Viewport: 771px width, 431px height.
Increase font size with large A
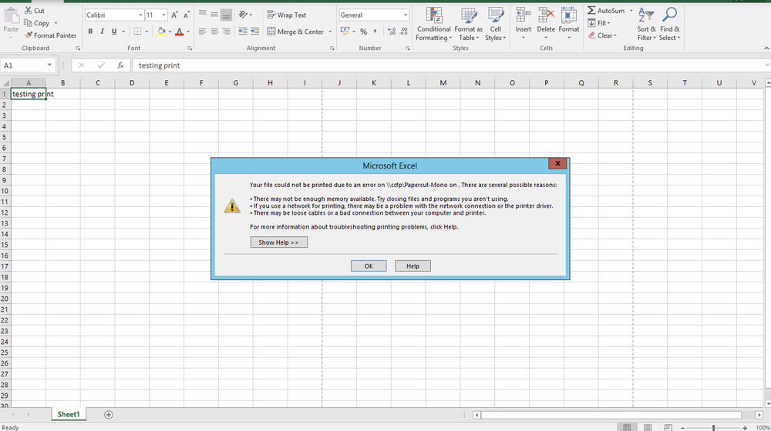pyautogui.click(x=174, y=15)
